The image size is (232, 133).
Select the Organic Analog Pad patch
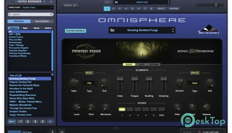coord(21,82)
